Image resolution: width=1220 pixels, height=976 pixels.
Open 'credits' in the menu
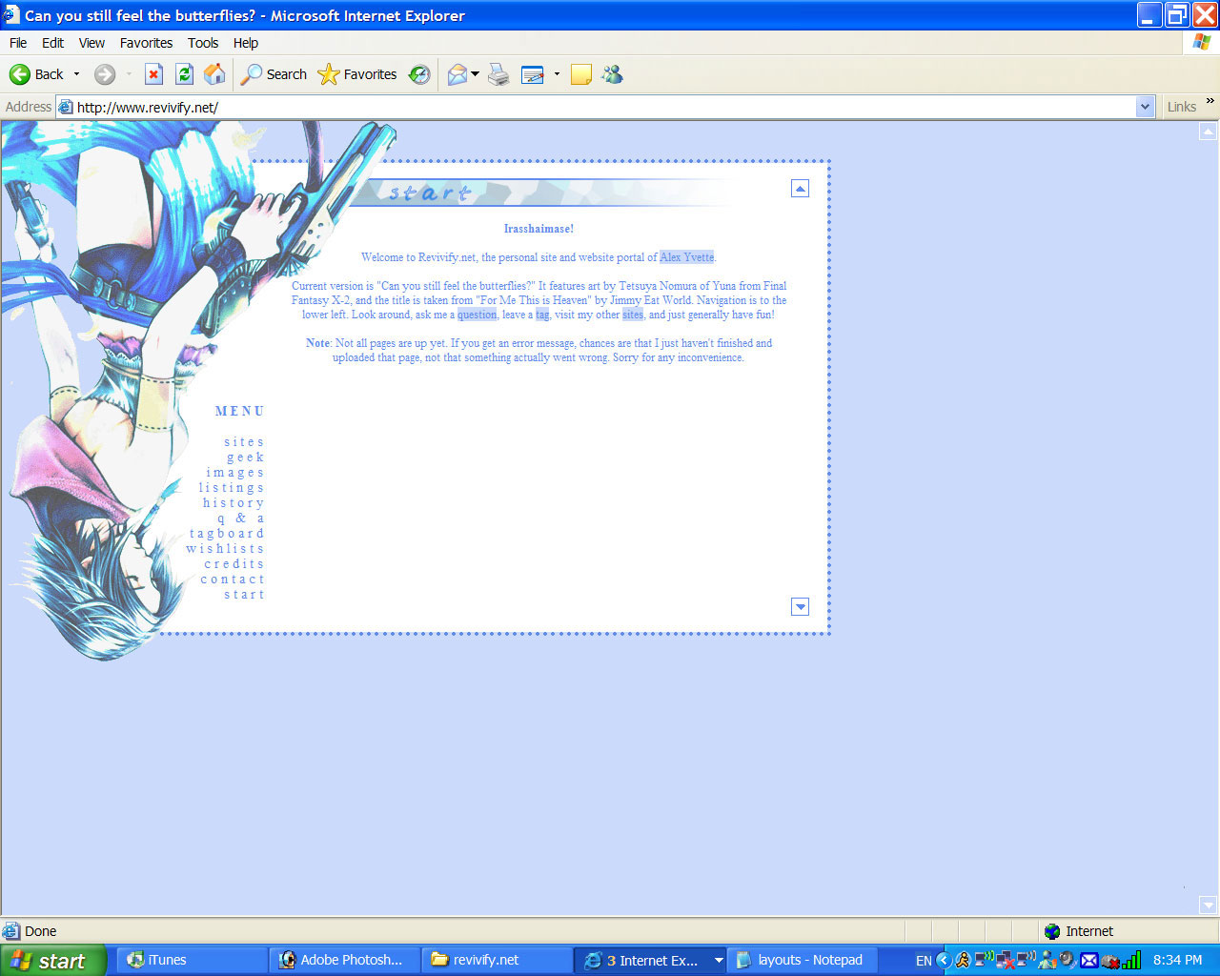click(234, 564)
